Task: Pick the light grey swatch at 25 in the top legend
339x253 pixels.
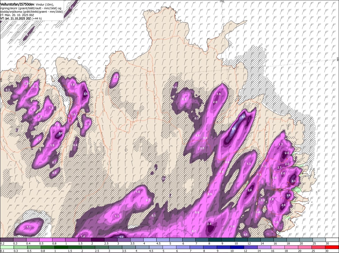Action: point(319,240)
